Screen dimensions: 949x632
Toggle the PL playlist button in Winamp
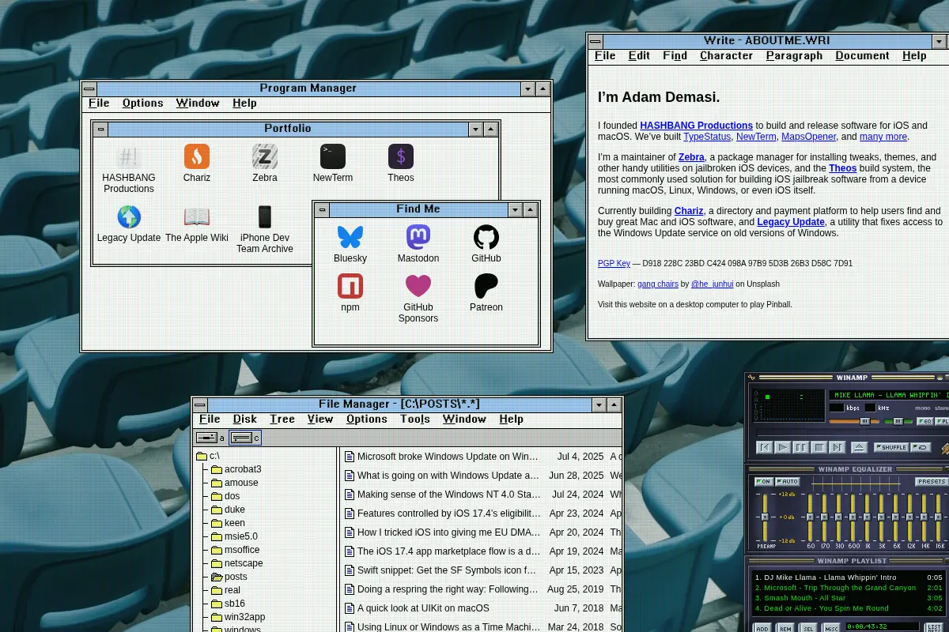click(x=943, y=421)
